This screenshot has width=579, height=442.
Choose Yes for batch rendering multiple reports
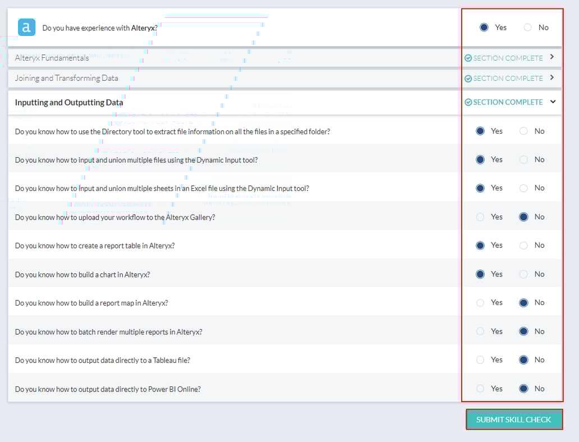point(480,331)
